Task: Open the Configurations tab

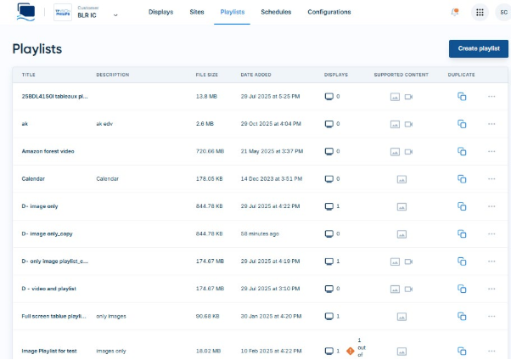Action: click(329, 12)
